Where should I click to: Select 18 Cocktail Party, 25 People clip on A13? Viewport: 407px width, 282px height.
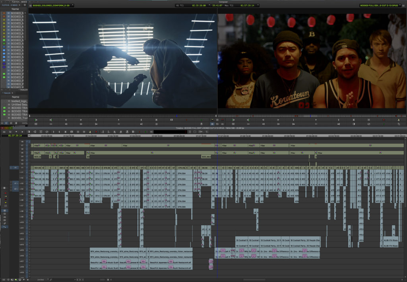305,240
